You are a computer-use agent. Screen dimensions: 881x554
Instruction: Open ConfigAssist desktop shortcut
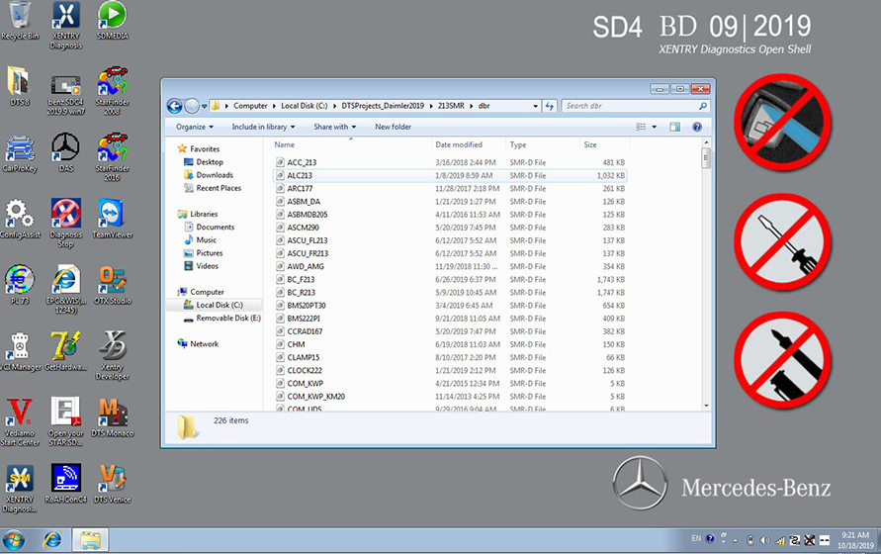click(x=20, y=219)
